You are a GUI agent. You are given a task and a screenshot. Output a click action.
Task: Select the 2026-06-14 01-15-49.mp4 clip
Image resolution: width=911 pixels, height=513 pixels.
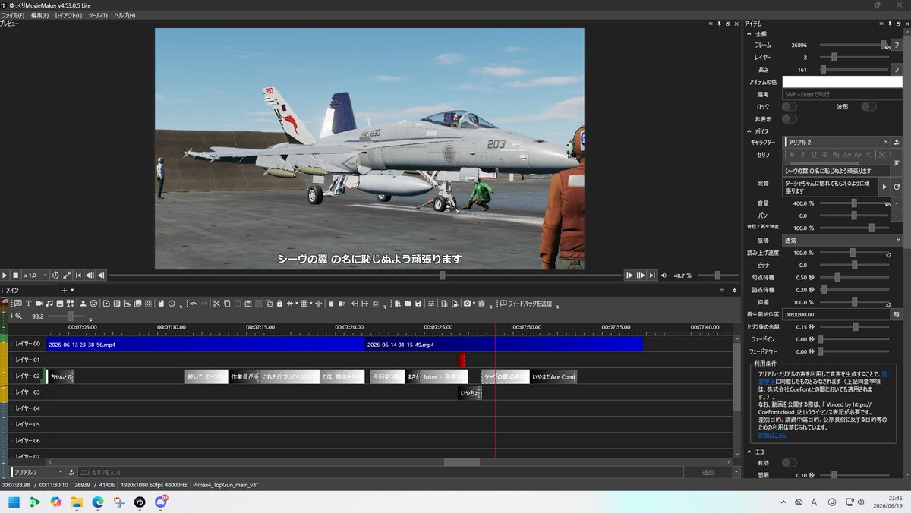503,345
